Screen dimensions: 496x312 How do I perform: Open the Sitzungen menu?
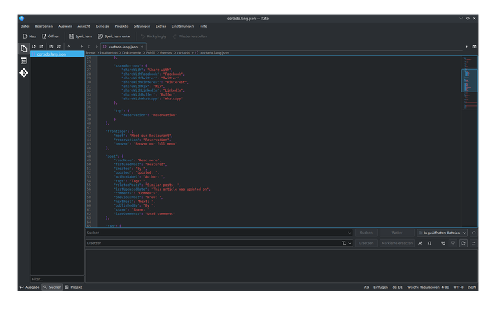click(x=141, y=26)
